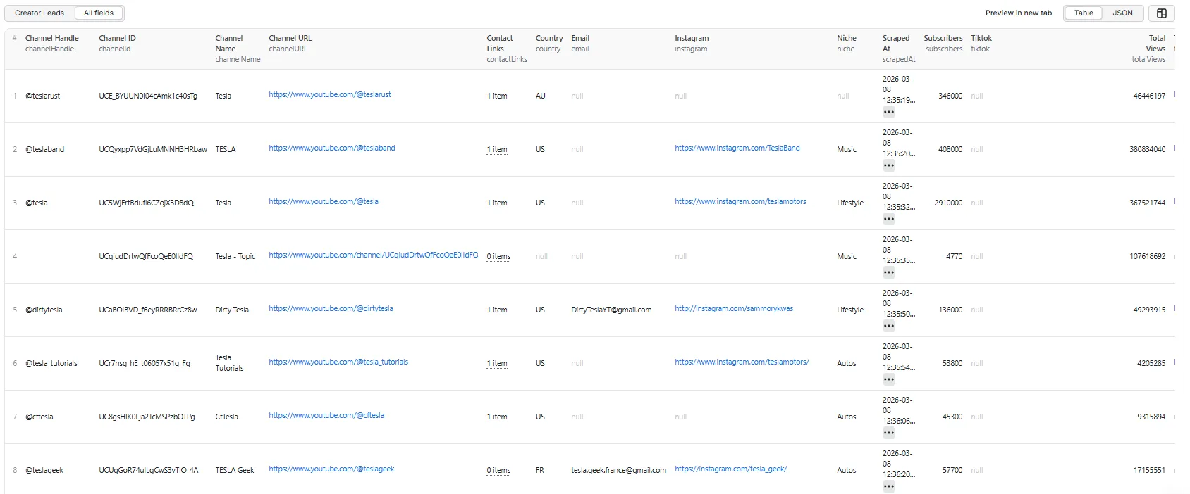The width and height of the screenshot is (1190, 494).
Task: Open the youtube.com/@teslageek channel link
Action: point(331,469)
